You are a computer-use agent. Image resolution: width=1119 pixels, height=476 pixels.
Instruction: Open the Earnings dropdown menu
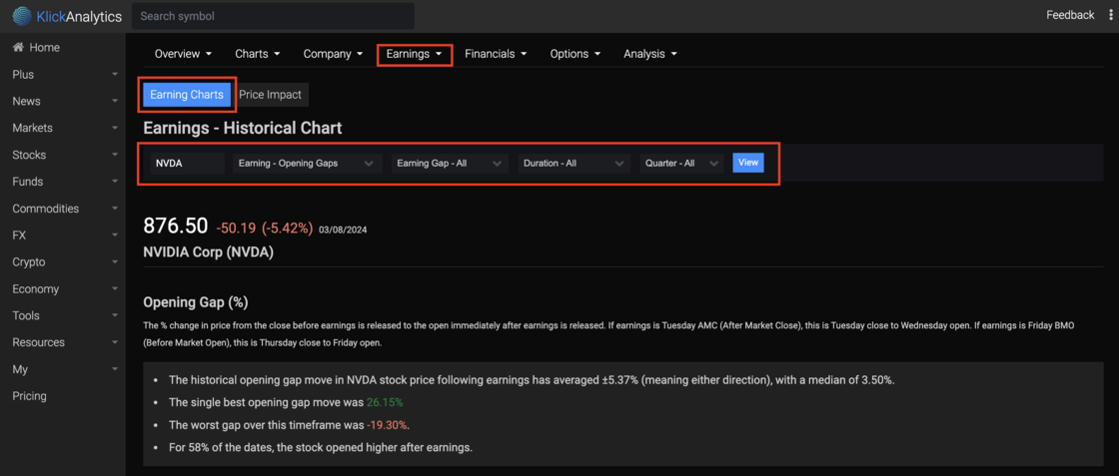coord(415,54)
